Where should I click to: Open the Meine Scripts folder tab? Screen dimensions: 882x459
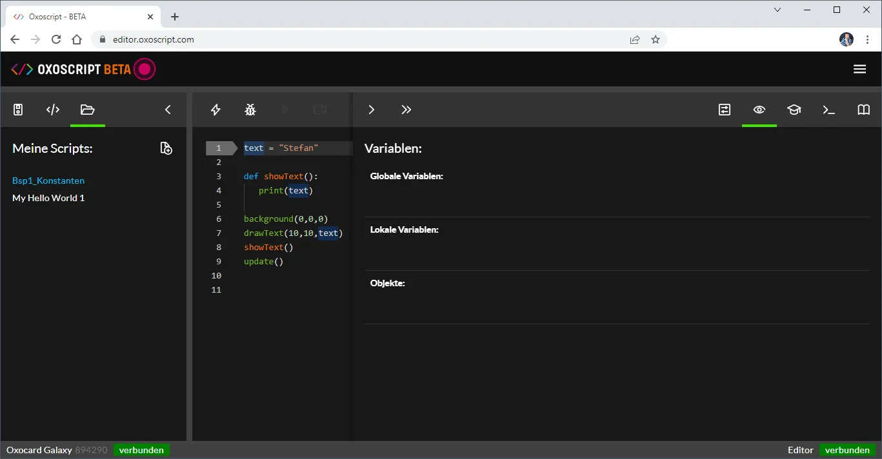click(87, 110)
